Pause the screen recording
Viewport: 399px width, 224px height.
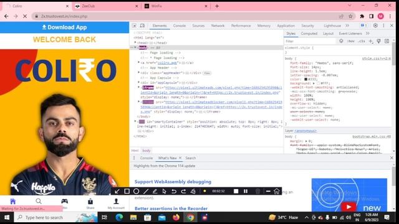(x=246, y=191)
